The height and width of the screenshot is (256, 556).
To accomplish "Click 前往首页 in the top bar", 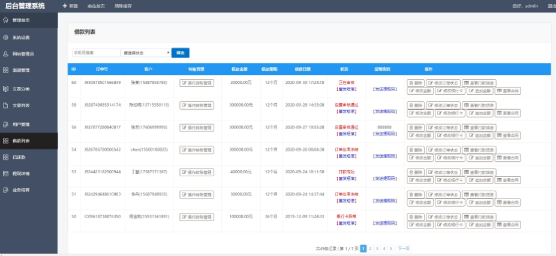I will [95, 6].
